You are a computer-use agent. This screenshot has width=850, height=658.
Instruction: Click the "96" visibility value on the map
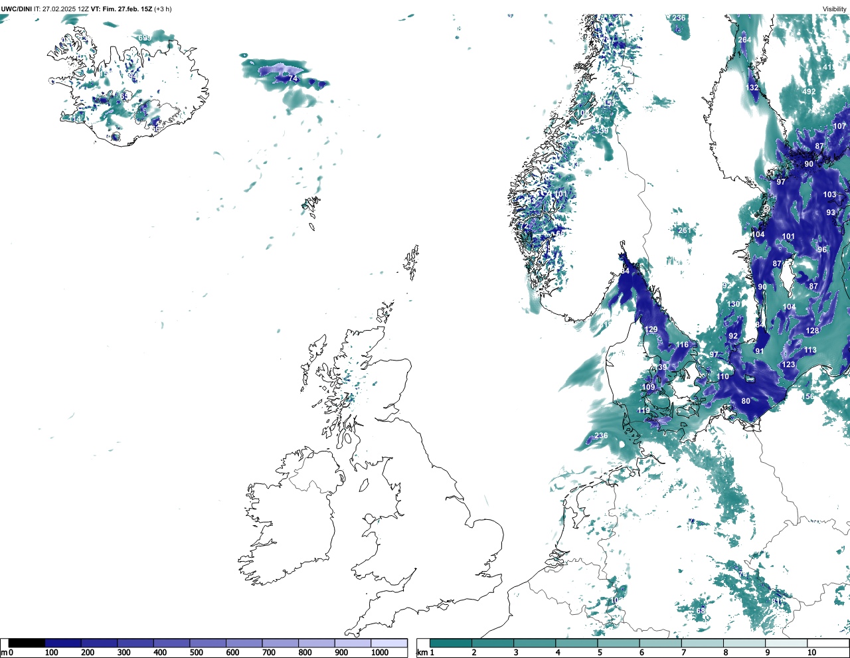pyautogui.click(x=822, y=250)
